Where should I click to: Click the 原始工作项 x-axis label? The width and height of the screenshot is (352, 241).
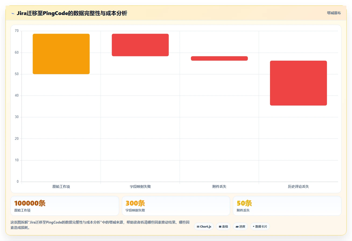61,187
